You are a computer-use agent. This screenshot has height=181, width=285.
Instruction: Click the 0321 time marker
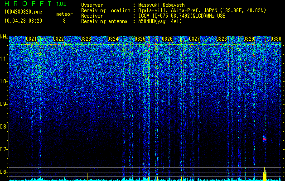(x=31, y=39)
